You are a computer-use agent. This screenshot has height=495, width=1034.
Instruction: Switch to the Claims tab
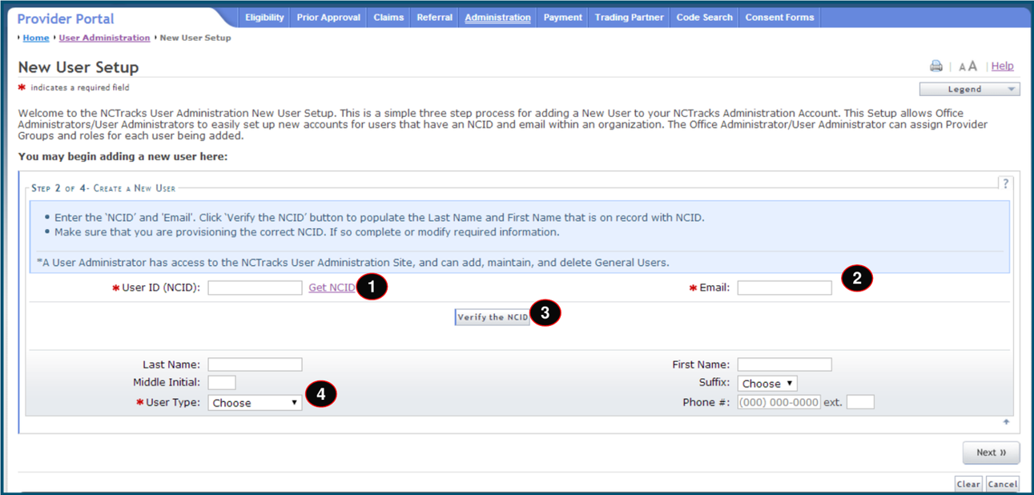coord(388,18)
